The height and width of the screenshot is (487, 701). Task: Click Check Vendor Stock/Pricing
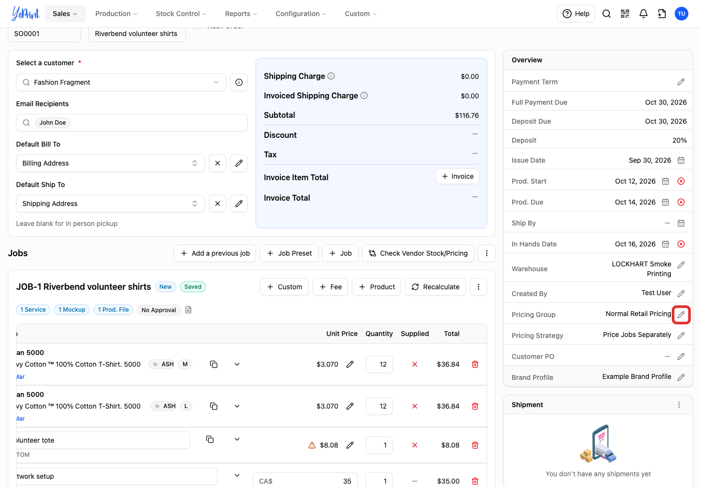[418, 253]
